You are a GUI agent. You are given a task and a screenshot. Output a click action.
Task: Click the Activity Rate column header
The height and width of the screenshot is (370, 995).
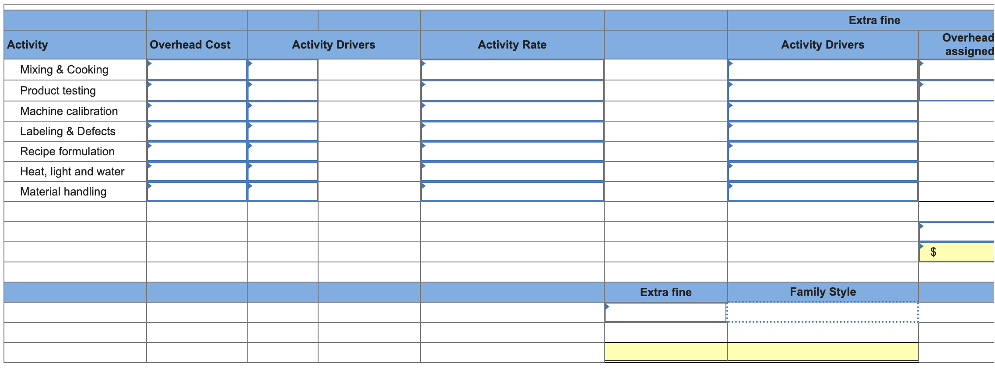[512, 45]
